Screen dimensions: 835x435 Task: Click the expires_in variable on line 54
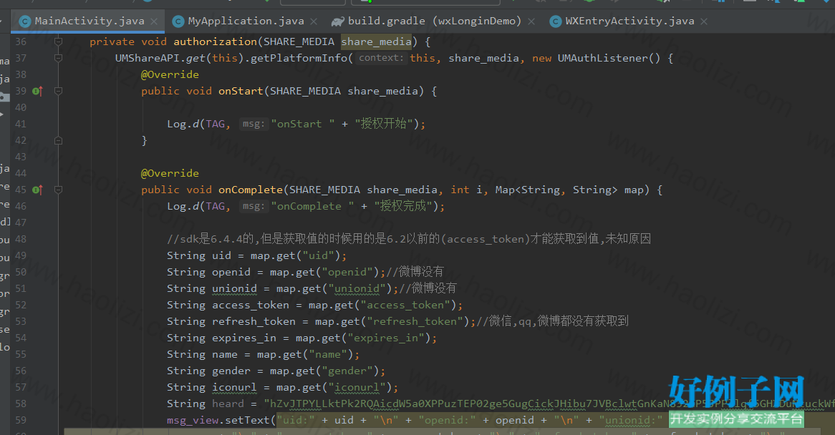244,338
